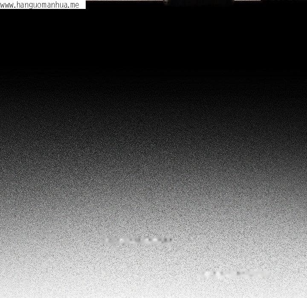Click the "www" part of watermark text

coord(8,5)
